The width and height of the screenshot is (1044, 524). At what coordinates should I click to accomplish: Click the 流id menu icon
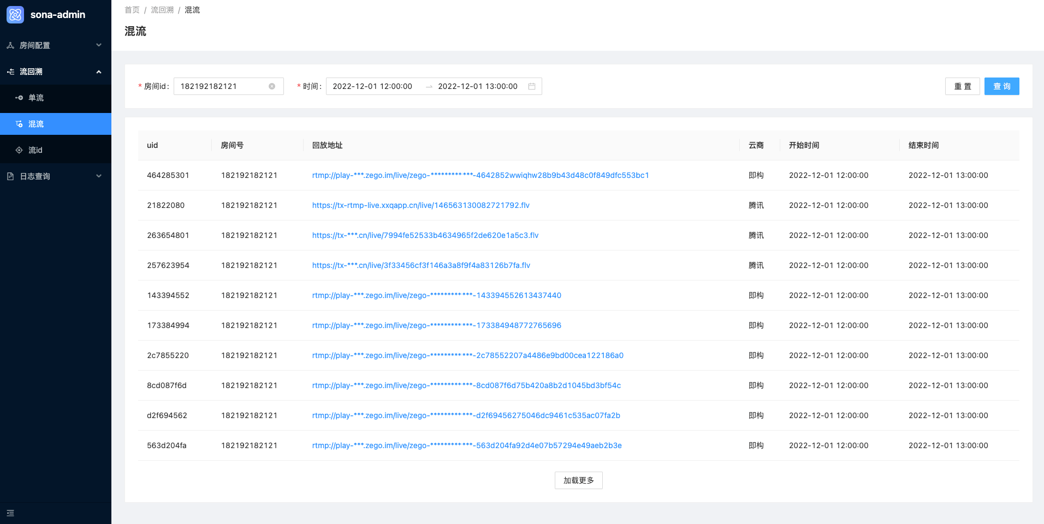[19, 150]
